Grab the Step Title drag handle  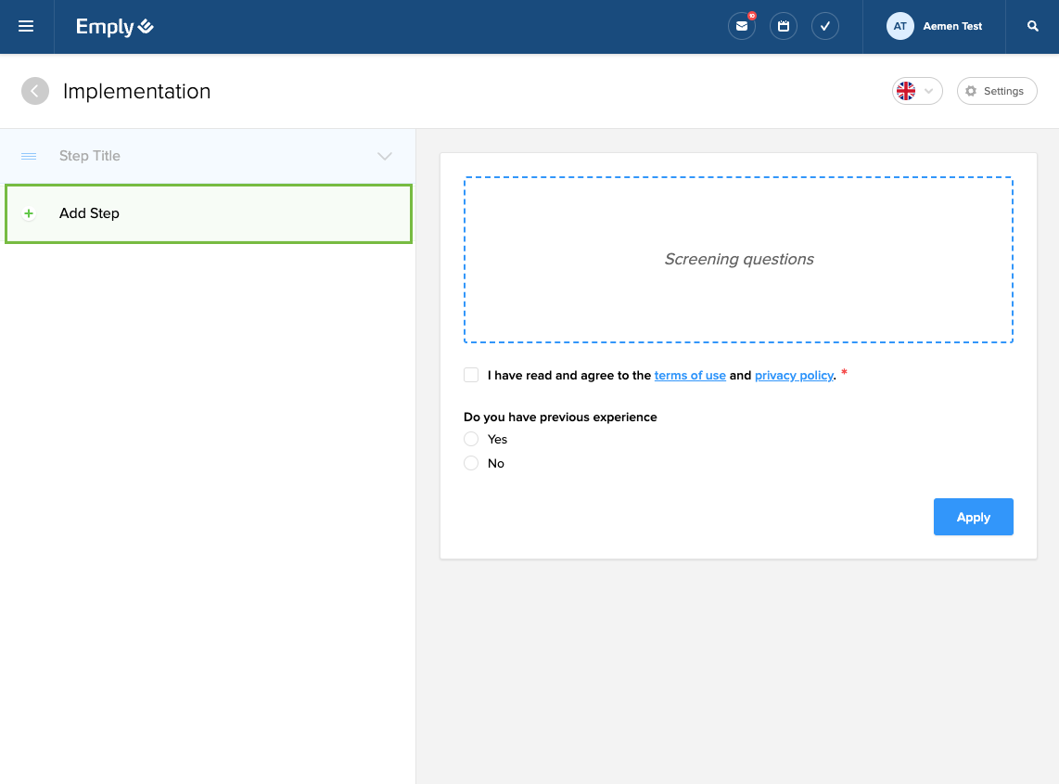click(29, 156)
